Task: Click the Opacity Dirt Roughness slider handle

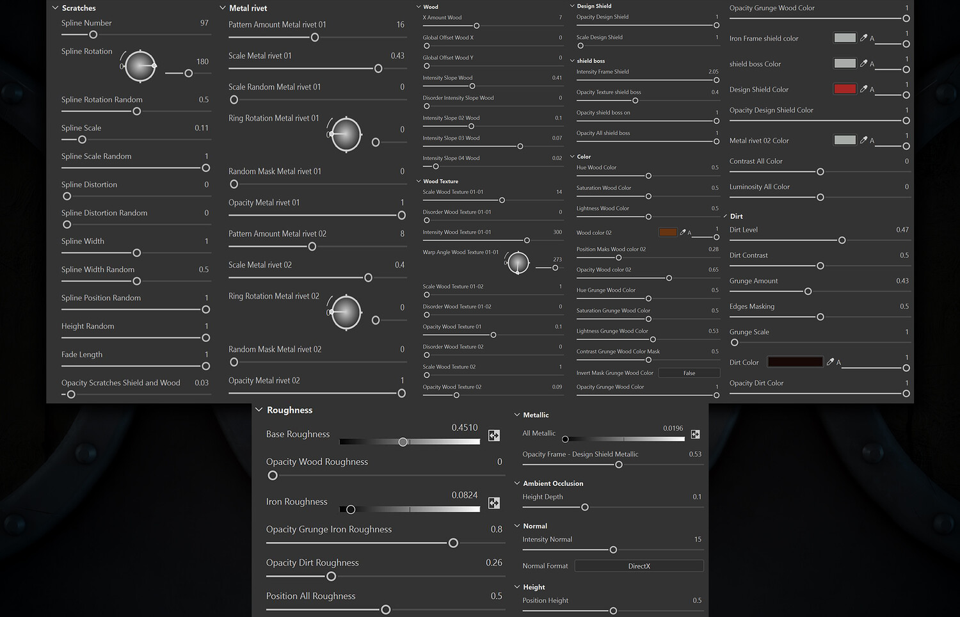Action: (x=331, y=576)
